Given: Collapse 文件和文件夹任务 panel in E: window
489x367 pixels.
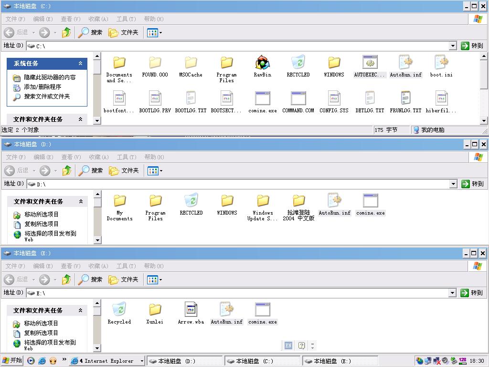Looking at the screenshot, I should (x=80, y=311).
